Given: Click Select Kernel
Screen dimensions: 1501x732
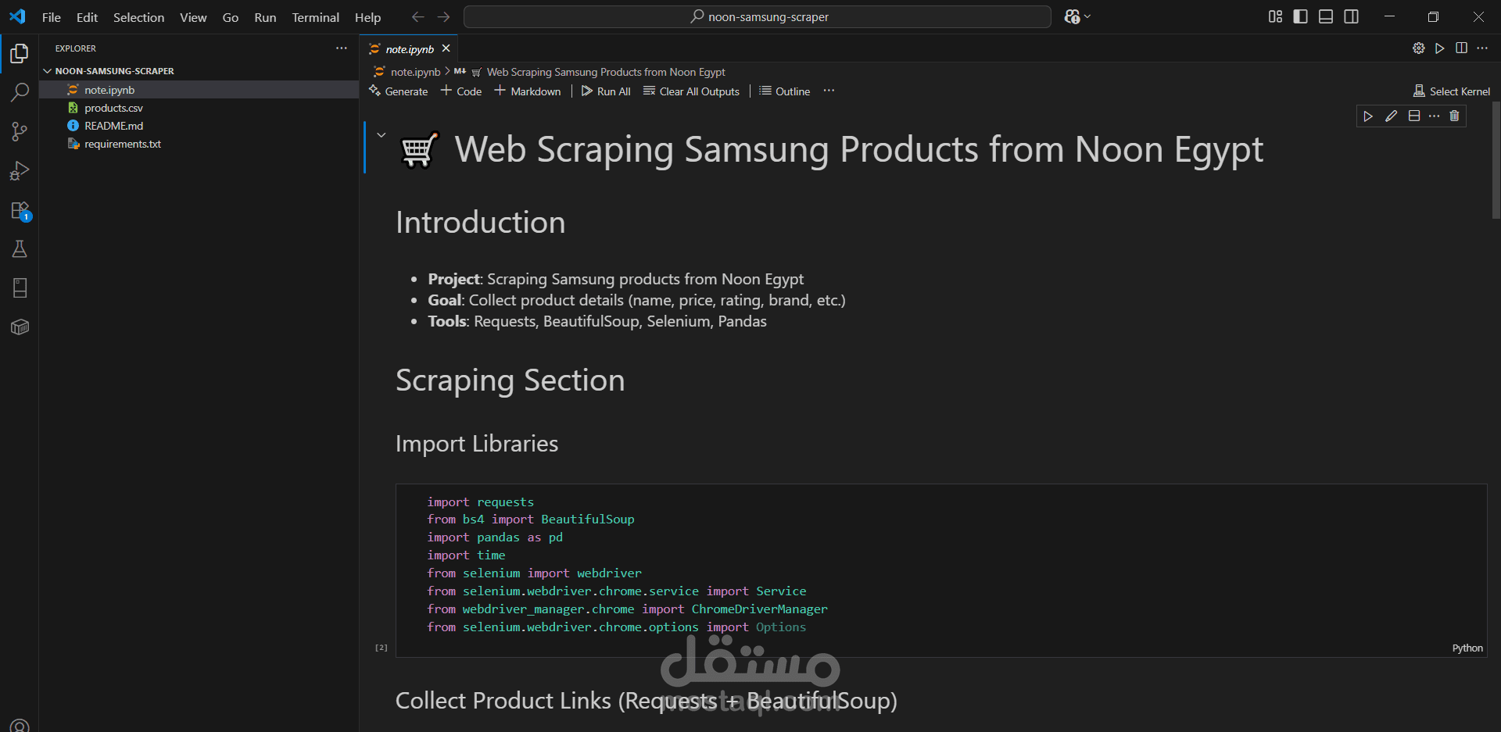Looking at the screenshot, I should point(1452,91).
